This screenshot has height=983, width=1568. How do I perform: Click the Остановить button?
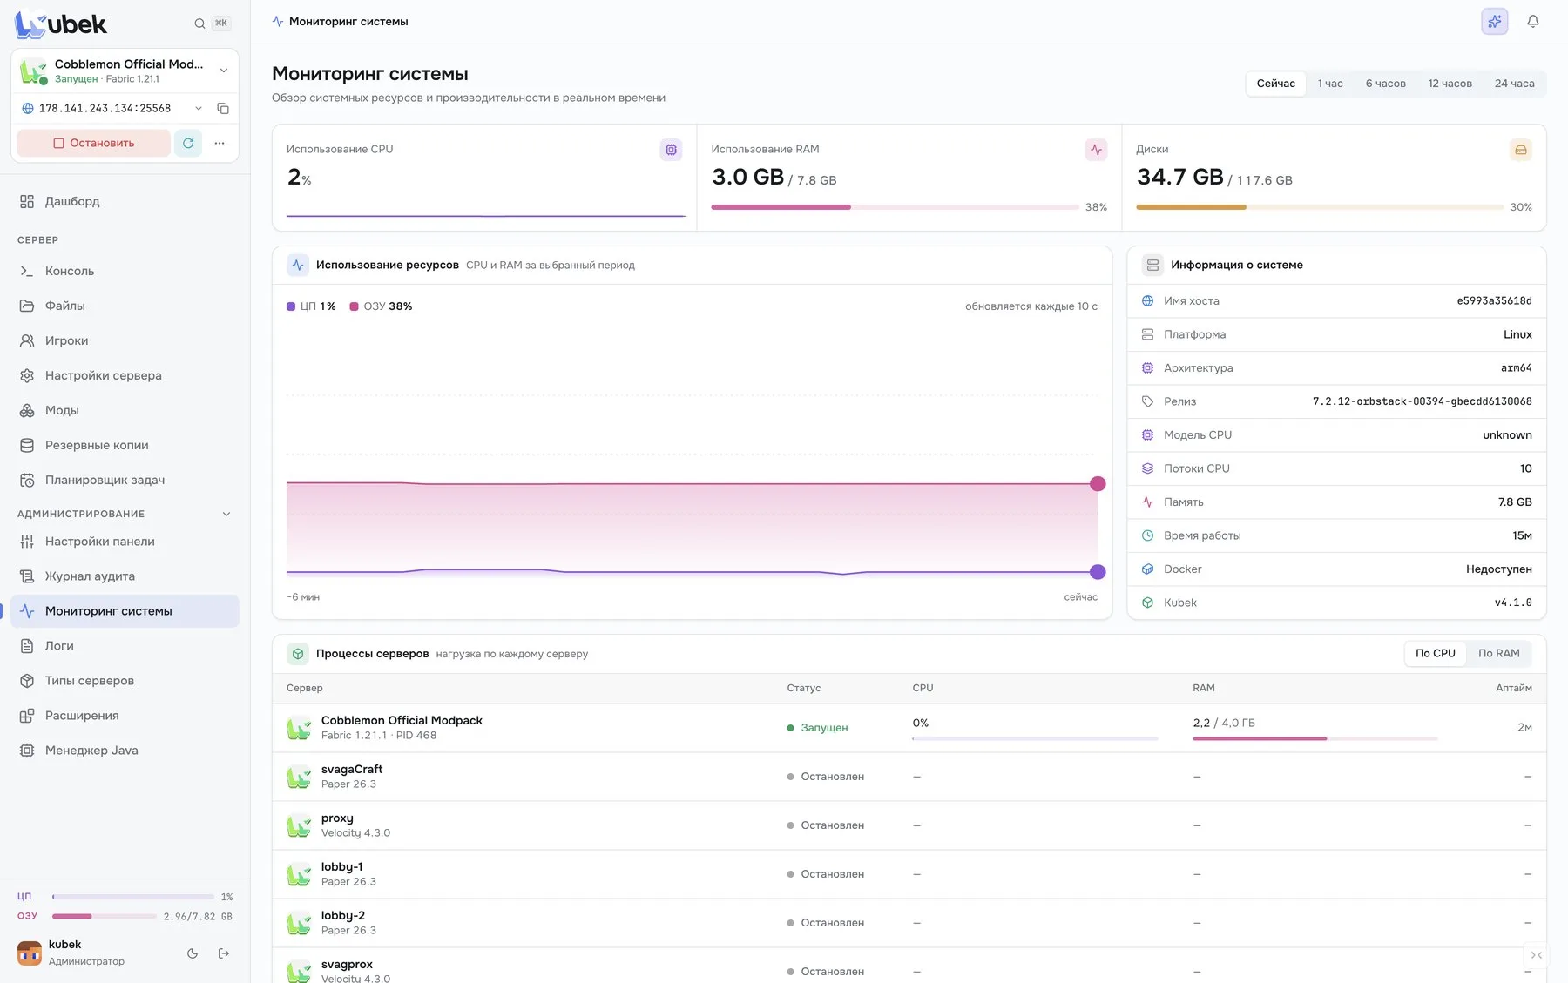[94, 143]
